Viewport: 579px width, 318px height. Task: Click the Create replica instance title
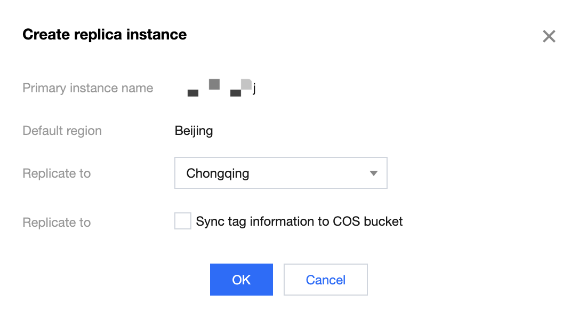pos(104,35)
